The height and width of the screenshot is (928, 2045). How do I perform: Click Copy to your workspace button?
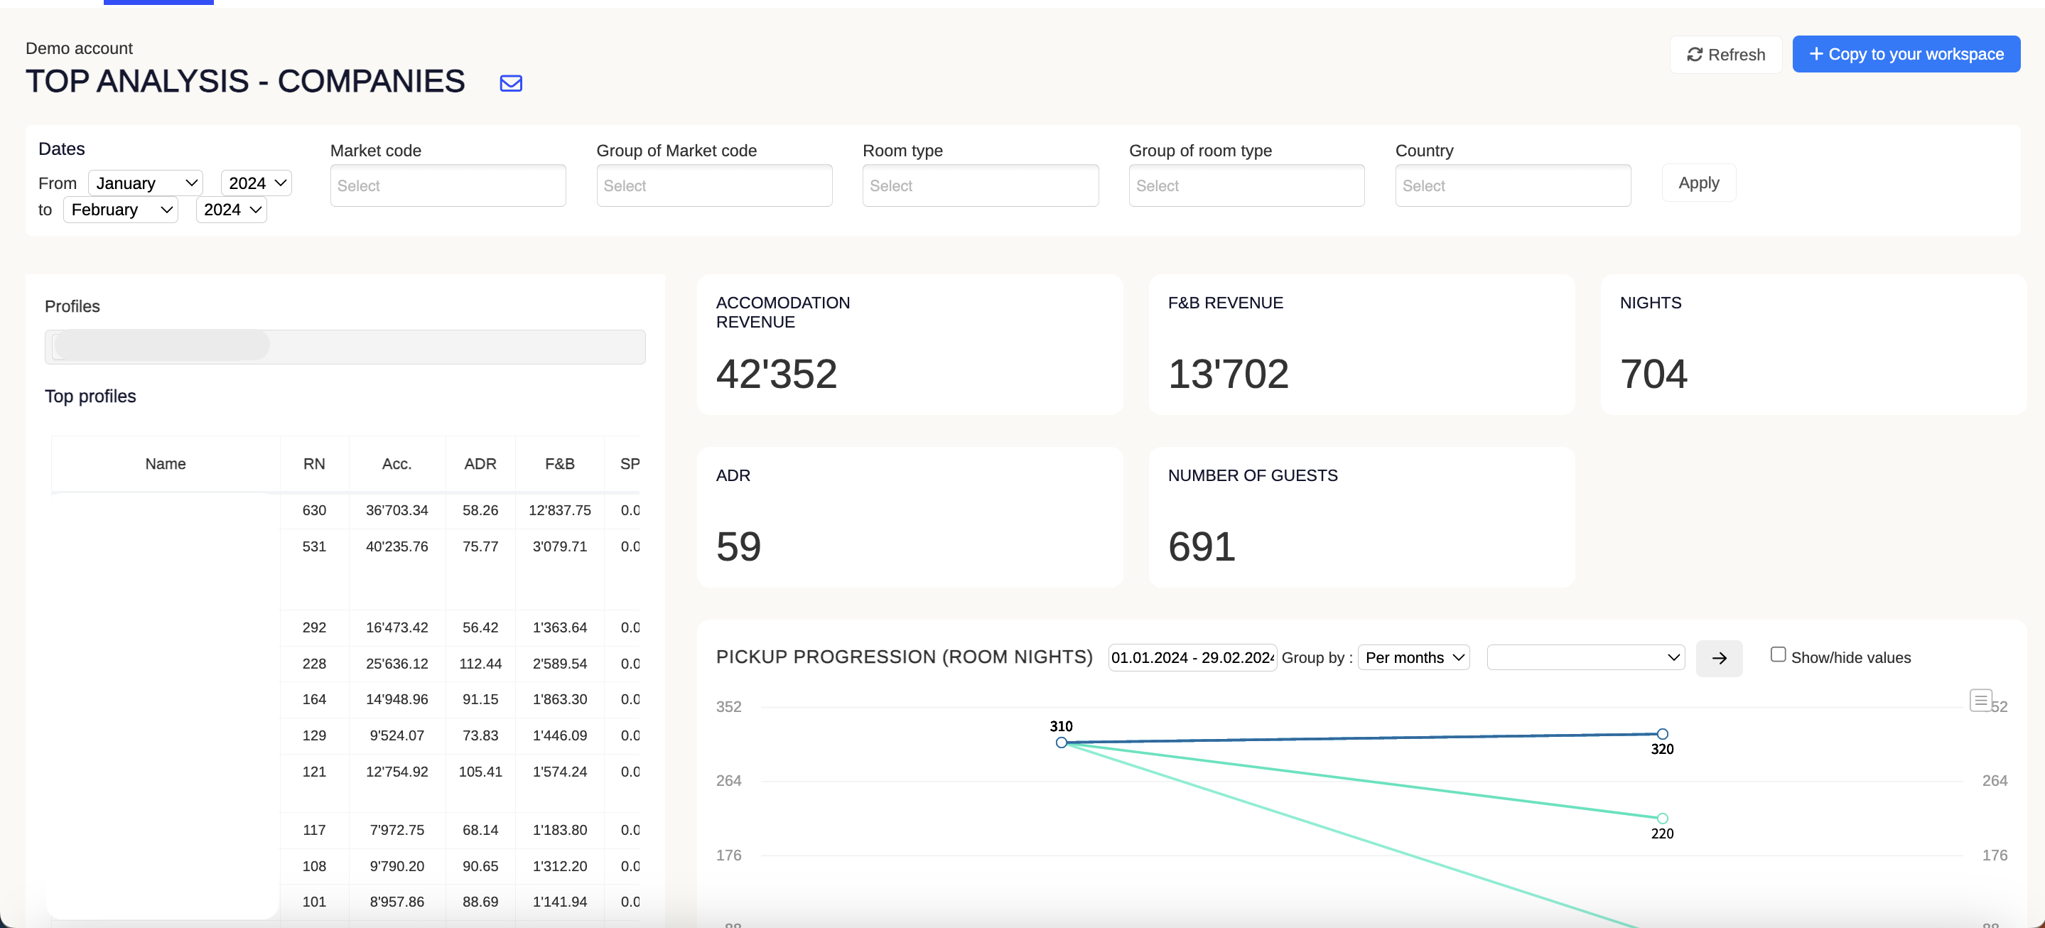pyautogui.click(x=1905, y=55)
